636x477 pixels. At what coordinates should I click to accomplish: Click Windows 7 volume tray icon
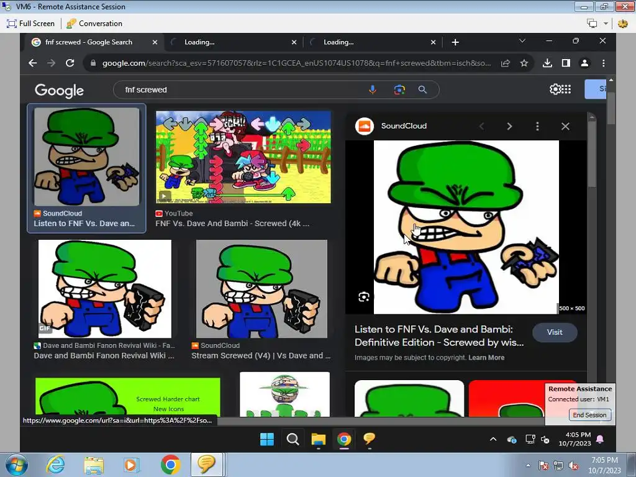tap(573, 466)
